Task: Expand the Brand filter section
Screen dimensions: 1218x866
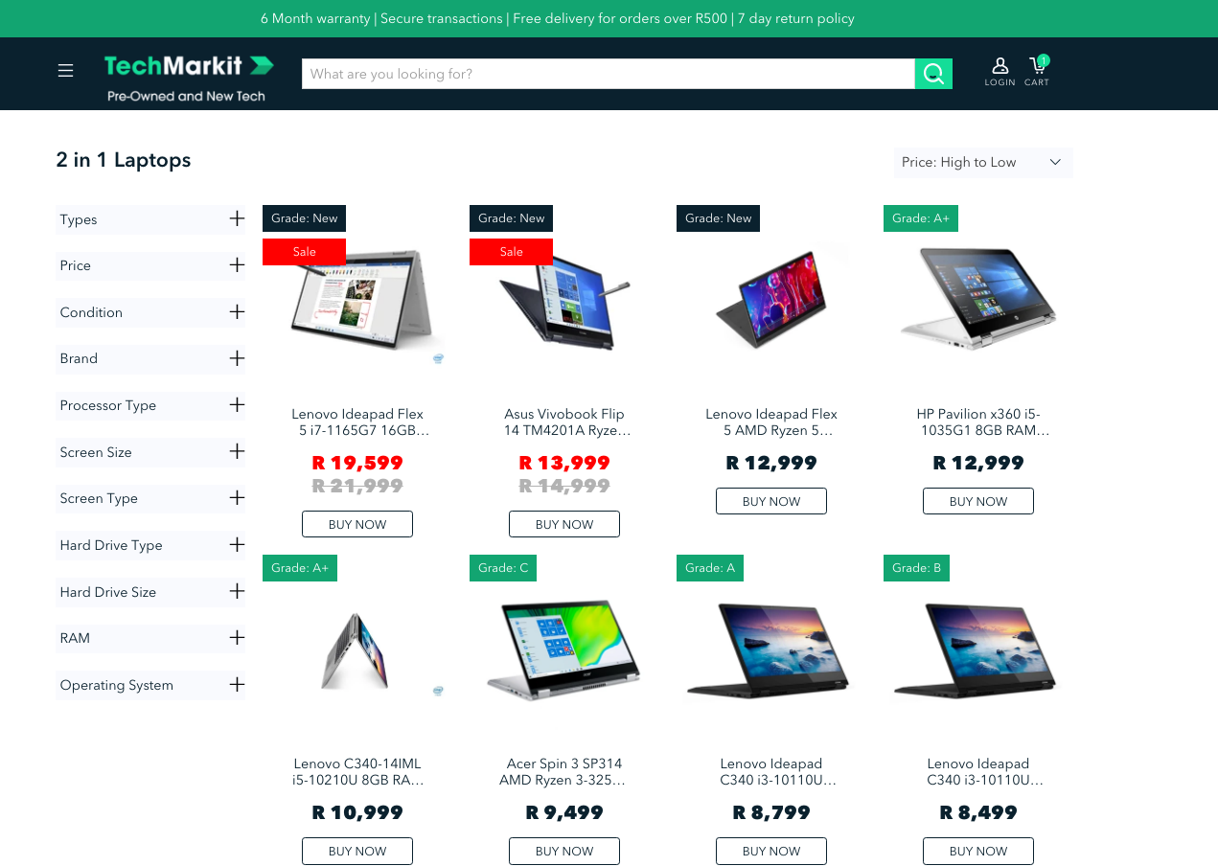Action: [150, 358]
